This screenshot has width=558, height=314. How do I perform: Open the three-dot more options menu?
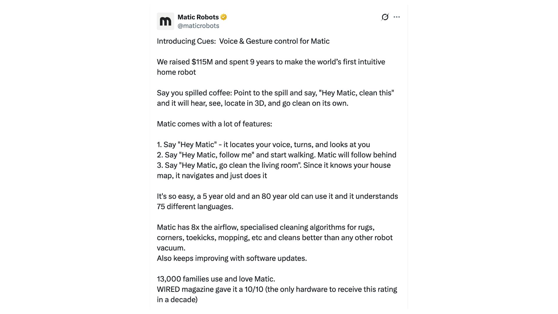pyautogui.click(x=397, y=17)
